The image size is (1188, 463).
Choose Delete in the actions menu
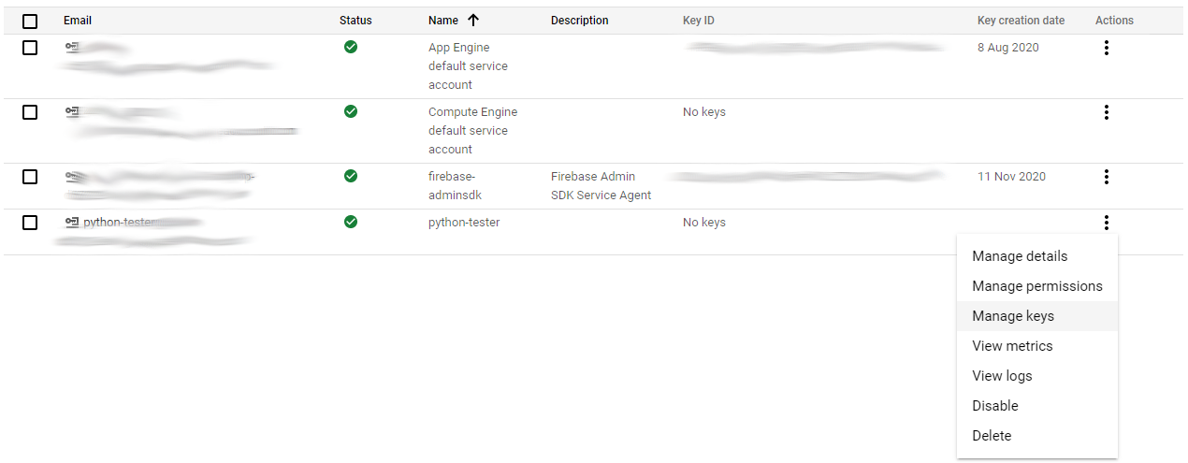pos(1037,436)
